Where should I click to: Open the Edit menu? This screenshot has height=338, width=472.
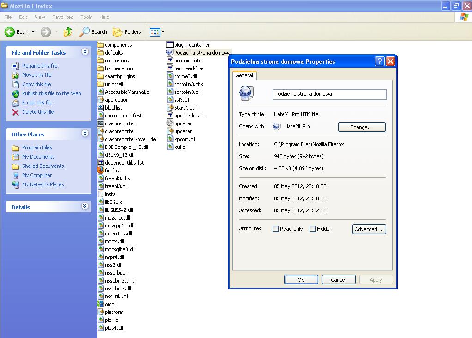[x=23, y=17]
